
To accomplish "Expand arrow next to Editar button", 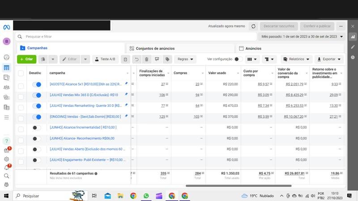I will point(85,59).
